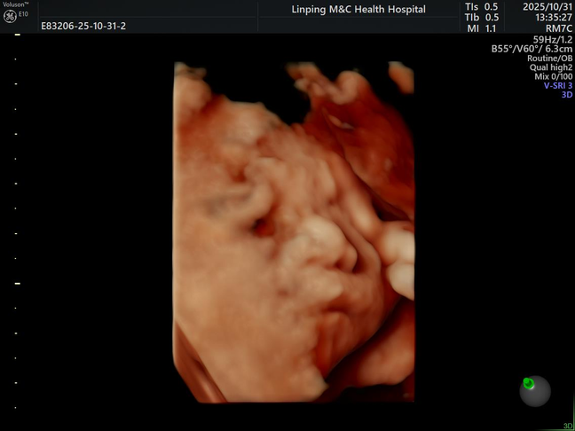Click the RM7C probe name
The width and height of the screenshot is (575, 431).
tap(559, 27)
